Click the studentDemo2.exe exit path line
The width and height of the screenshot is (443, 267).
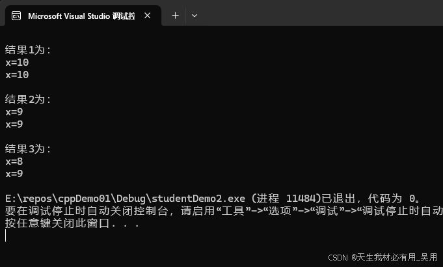tap(213, 199)
